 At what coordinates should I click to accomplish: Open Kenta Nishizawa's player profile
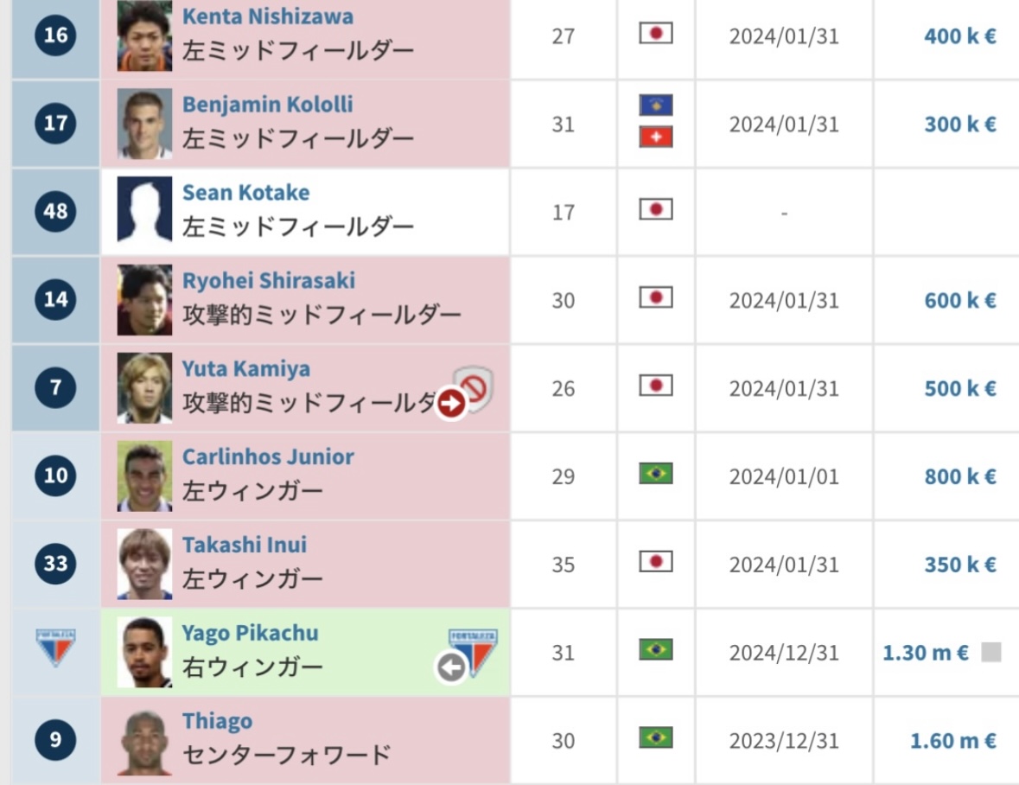click(268, 16)
